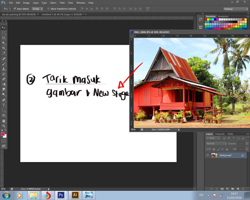Screen dimensions: 250x200
Task: Click the Background layer thumbnail
Action: tap(214, 155)
